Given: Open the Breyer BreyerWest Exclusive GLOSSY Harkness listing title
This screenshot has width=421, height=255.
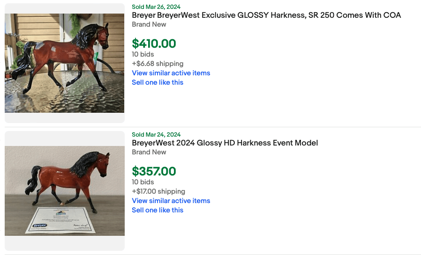Looking at the screenshot, I should point(266,15).
